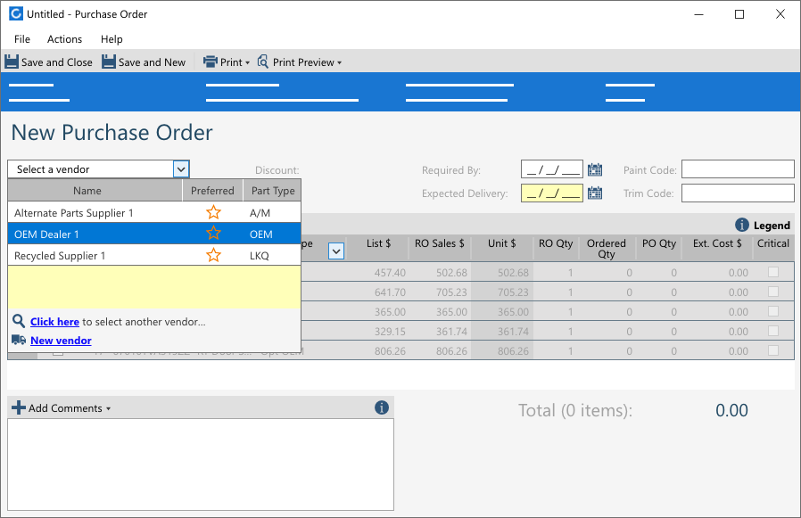The height and width of the screenshot is (518, 801).
Task: Click the New vendor link
Action: point(61,340)
